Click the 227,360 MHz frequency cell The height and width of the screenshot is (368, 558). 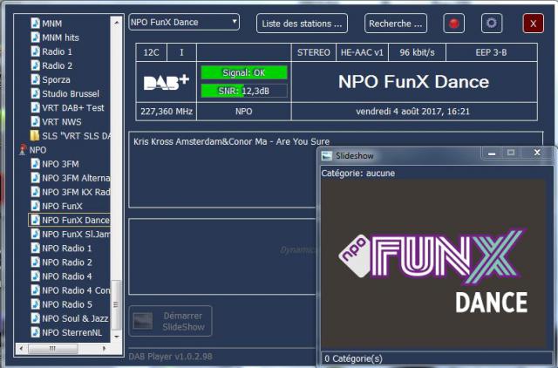click(x=167, y=112)
